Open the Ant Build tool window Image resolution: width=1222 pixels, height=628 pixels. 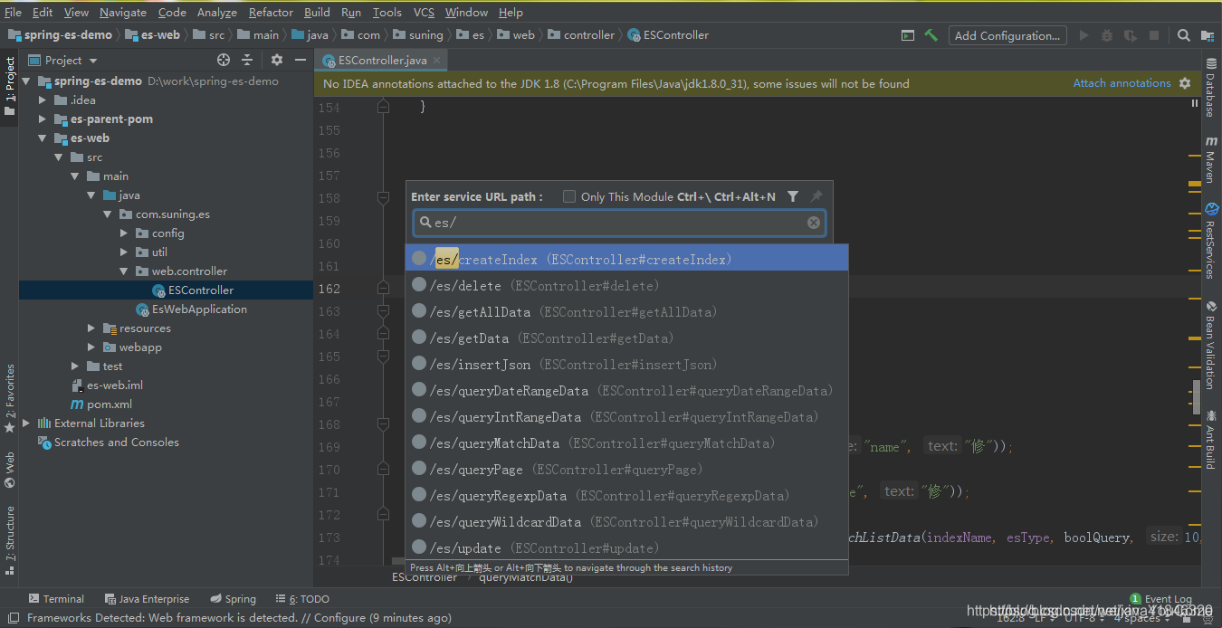tap(1210, 439)
